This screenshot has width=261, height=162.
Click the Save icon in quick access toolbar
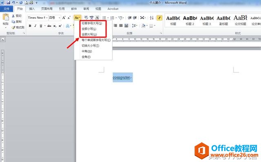tap(8, 3)
